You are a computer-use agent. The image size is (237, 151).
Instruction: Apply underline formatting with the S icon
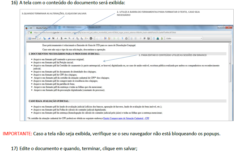point(61,38)
